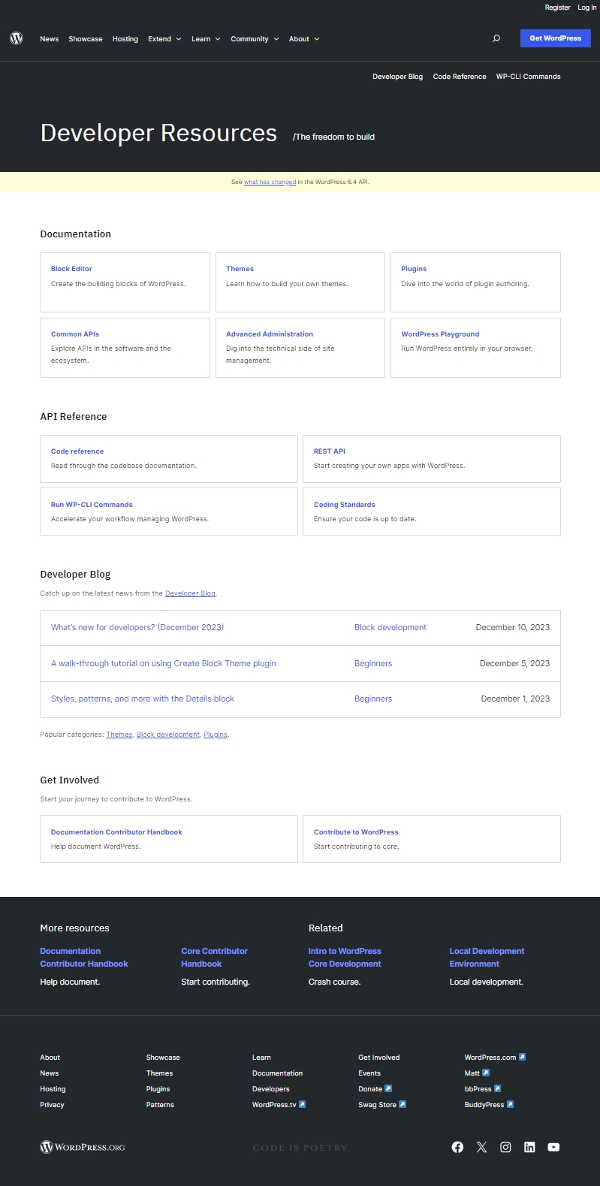Open the Local Development Environment link

point(487,958)
